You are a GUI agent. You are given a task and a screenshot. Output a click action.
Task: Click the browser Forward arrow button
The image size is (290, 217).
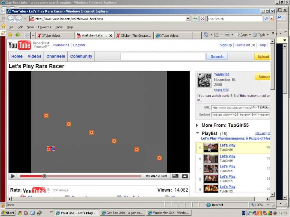tap(19, 19)
